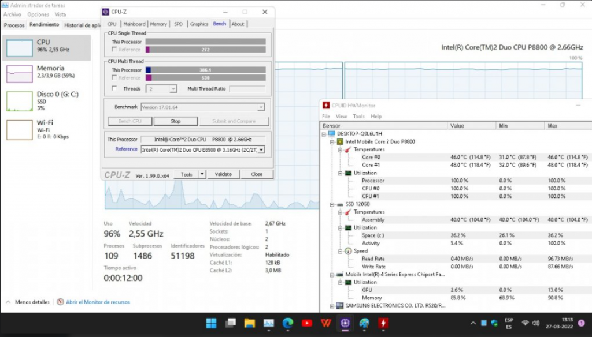Image resolution: width=592 pixels, height=337 pixels.
Task: Open the Windows Start menu
Action: coord(212,323)
